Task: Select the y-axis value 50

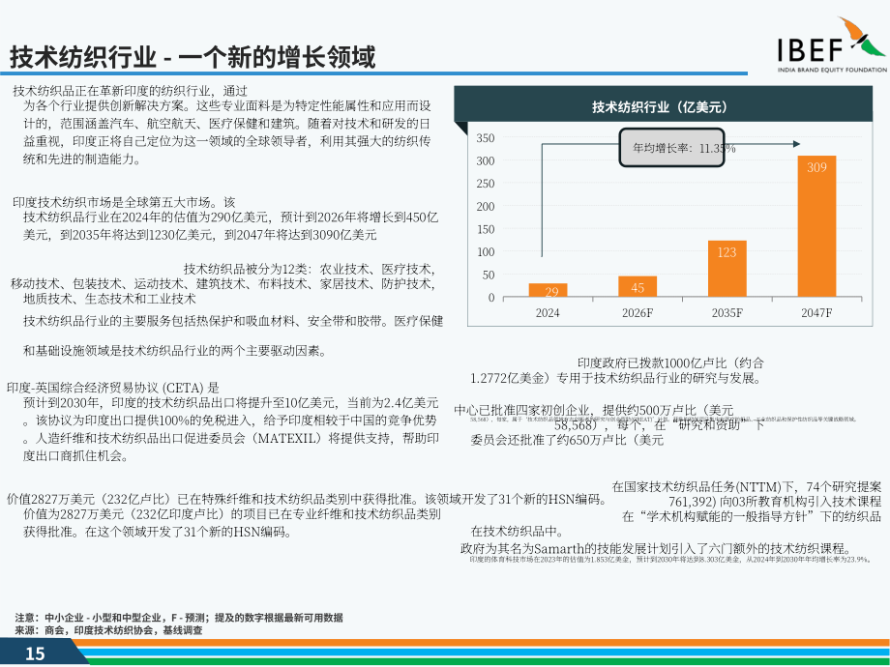Action: coord(489,275)
